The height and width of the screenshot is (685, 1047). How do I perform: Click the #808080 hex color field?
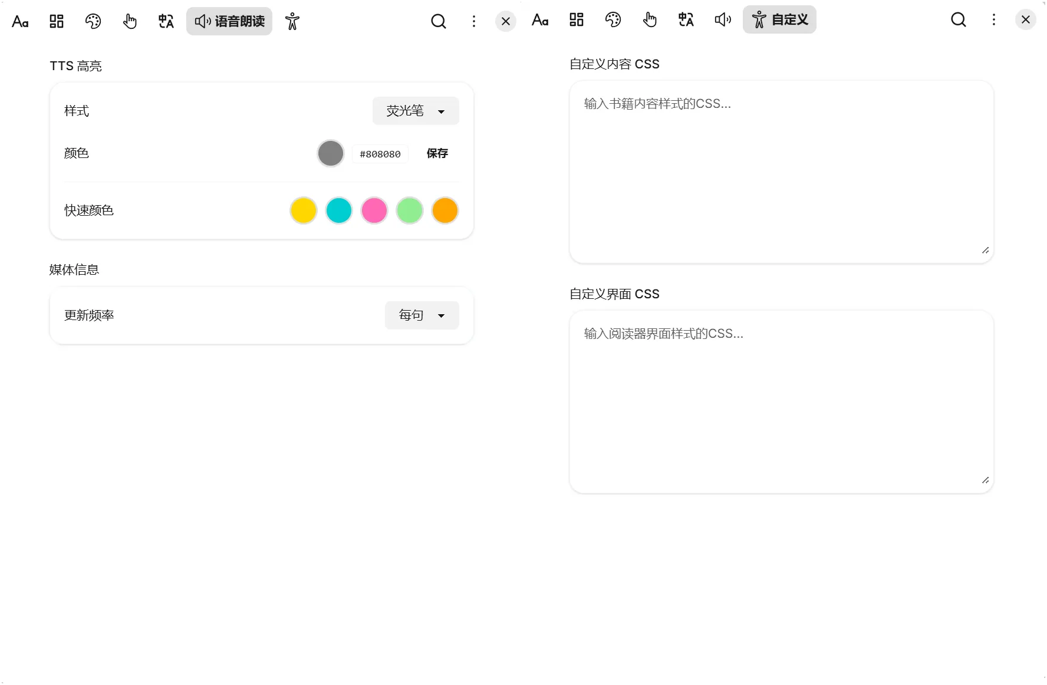coord(380,154)
